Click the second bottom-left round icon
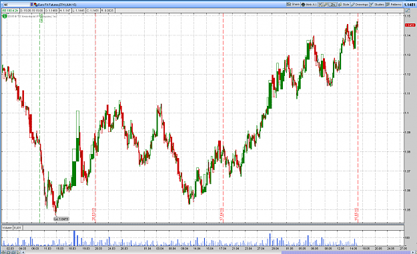The image size is (417, 254). pyautogui.click(x=8, y=252)
